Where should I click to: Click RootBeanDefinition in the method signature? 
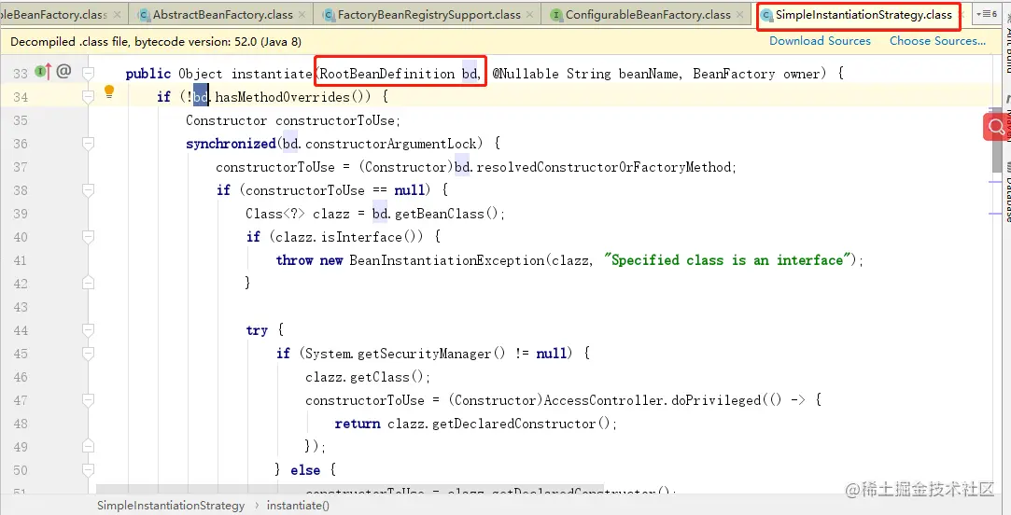(x=386, y=74)
